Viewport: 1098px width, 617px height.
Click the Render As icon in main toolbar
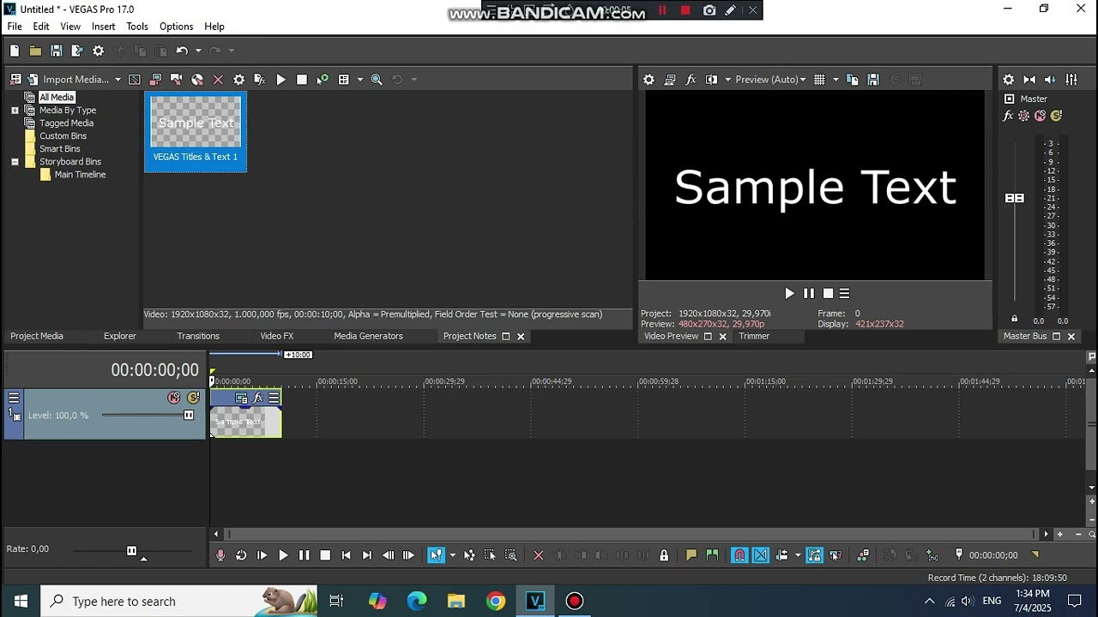pos(77,51)
